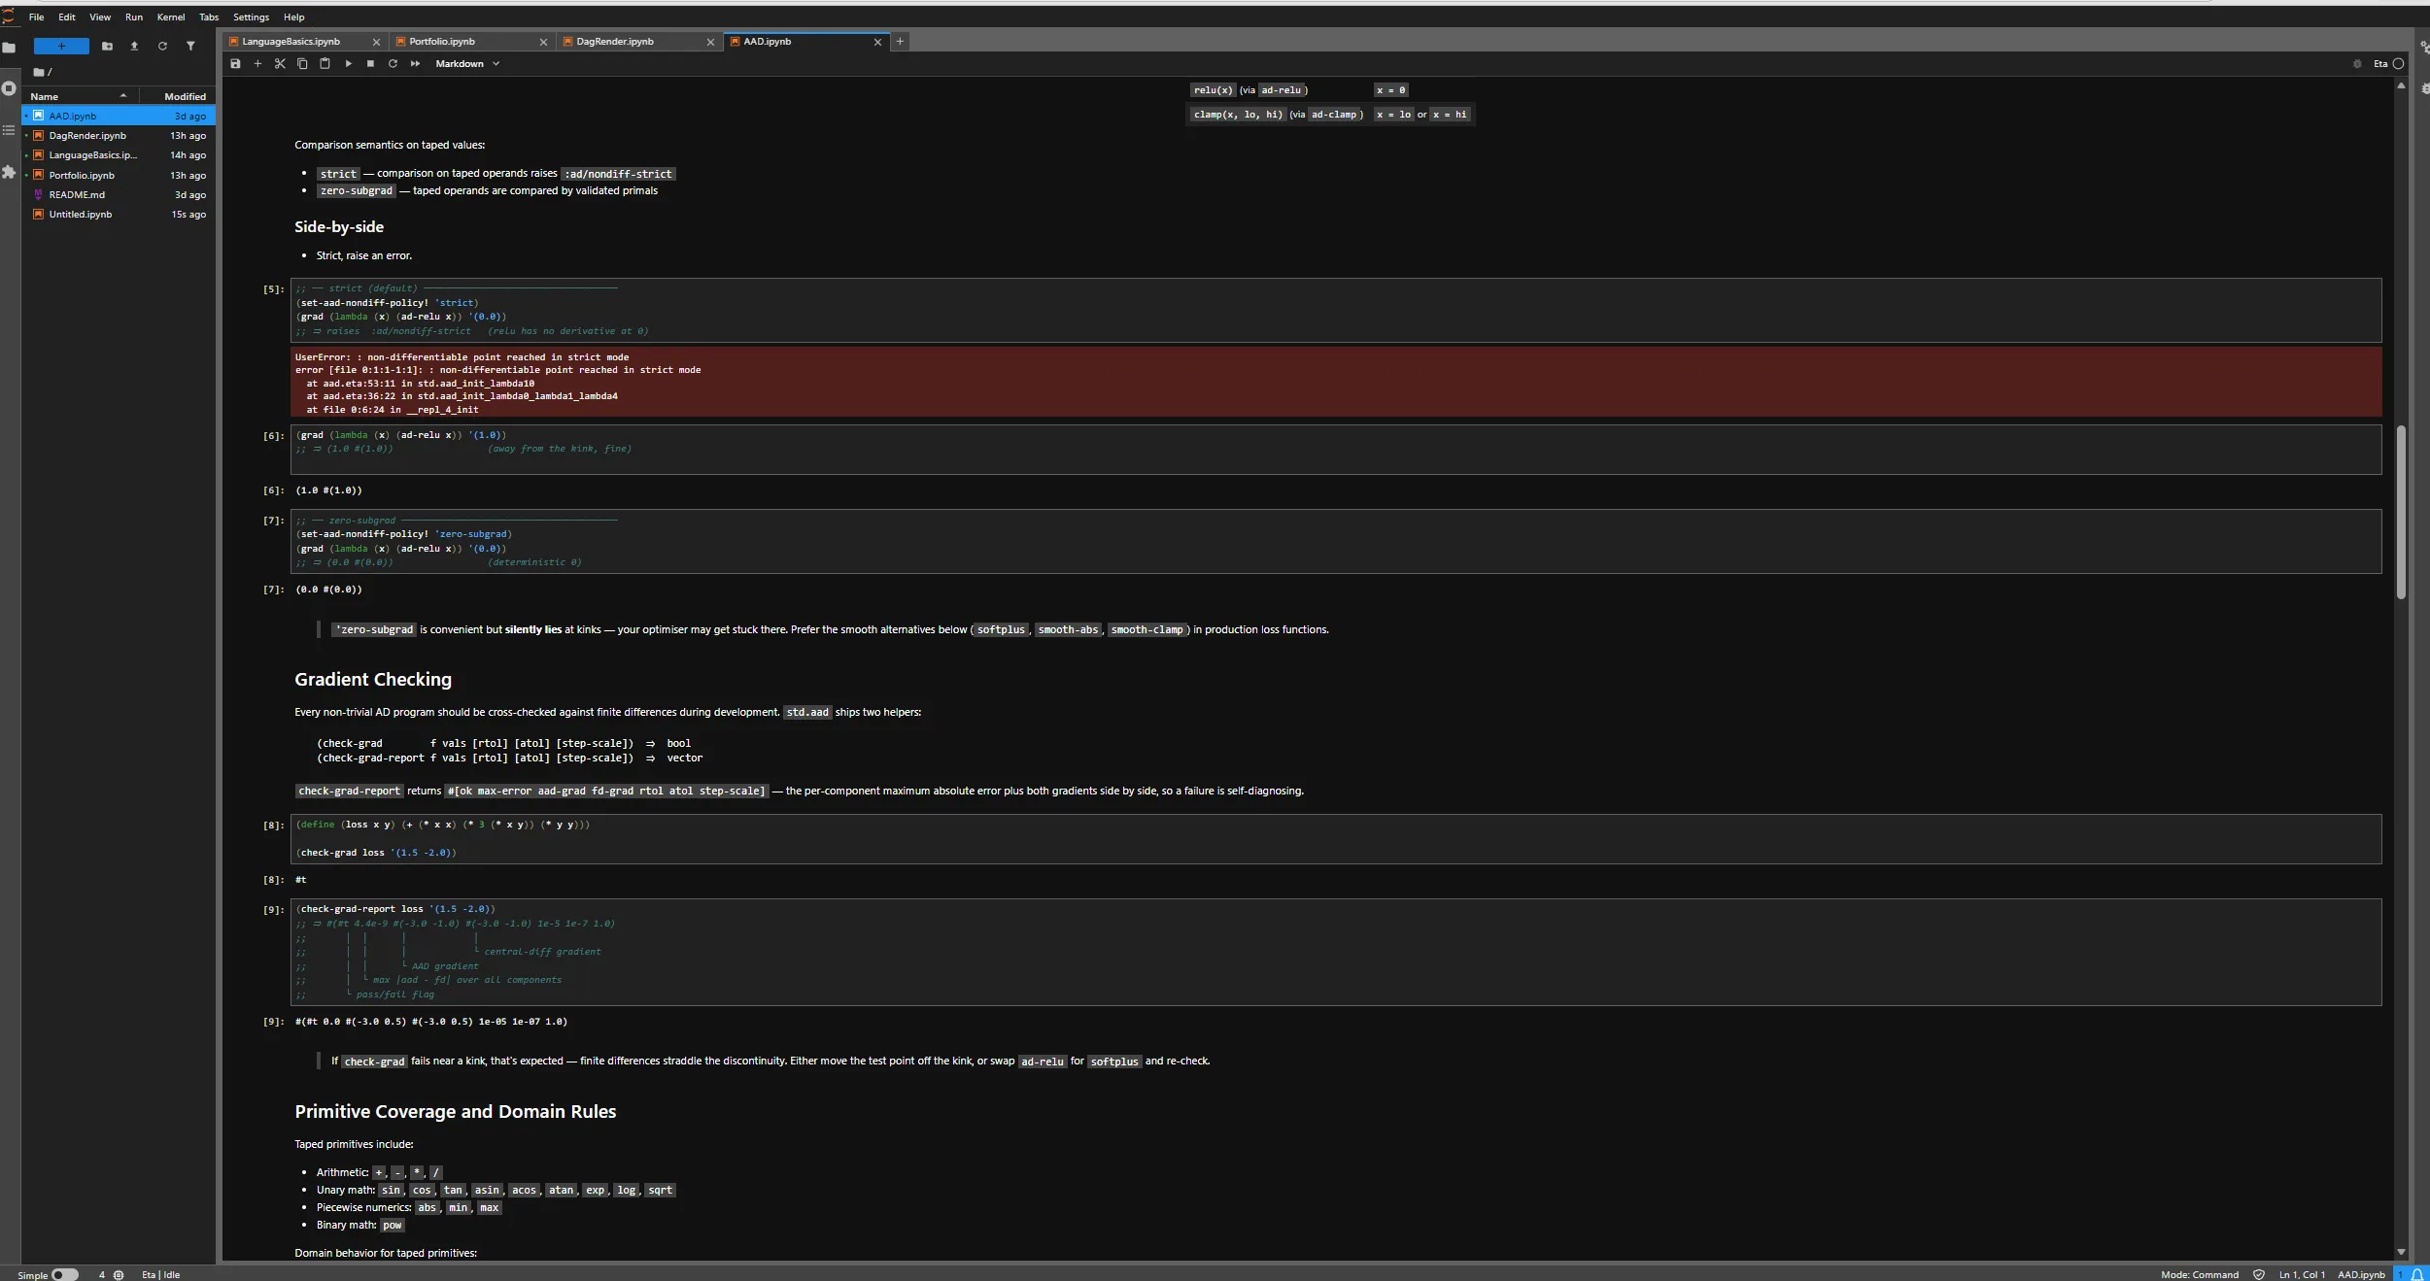The image size is (2430, 1281).
Task: Click the blue New Launcher plus button
Action: click(61, 46)
